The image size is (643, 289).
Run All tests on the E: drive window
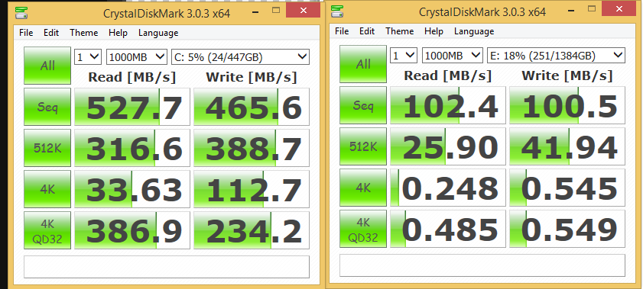coord(363,64)
